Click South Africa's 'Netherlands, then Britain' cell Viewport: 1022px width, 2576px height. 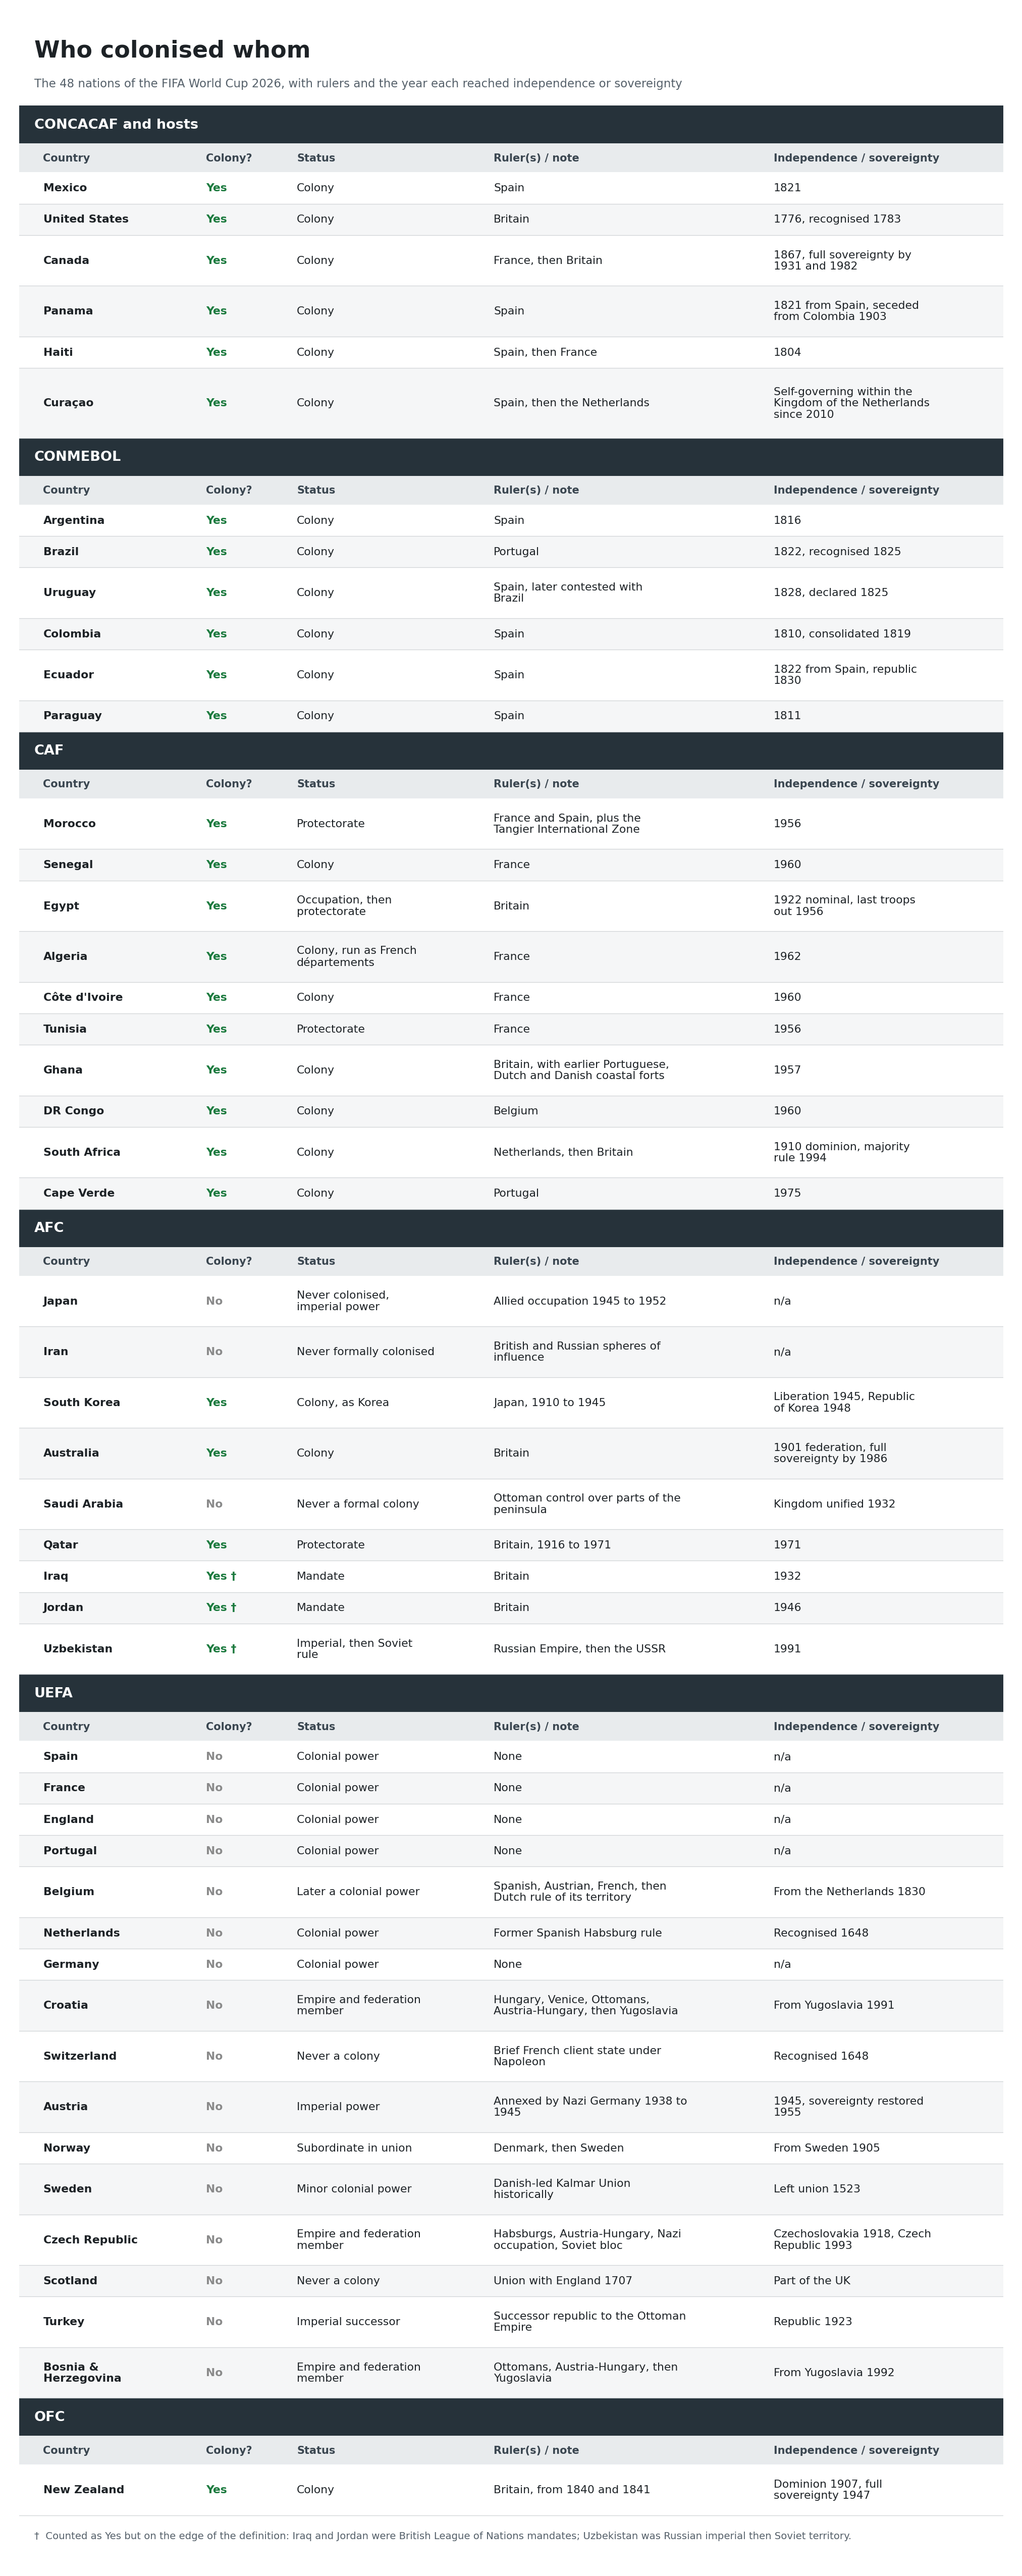coord(563,1152)
